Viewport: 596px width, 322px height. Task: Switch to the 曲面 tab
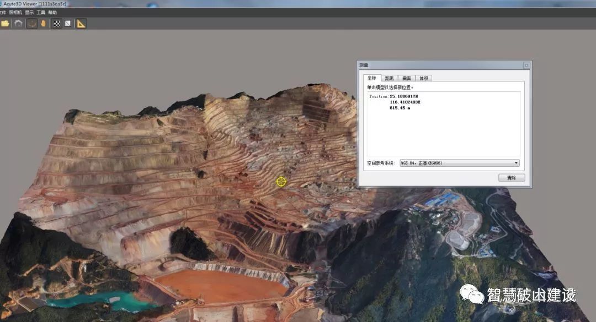tap(406, 79)
